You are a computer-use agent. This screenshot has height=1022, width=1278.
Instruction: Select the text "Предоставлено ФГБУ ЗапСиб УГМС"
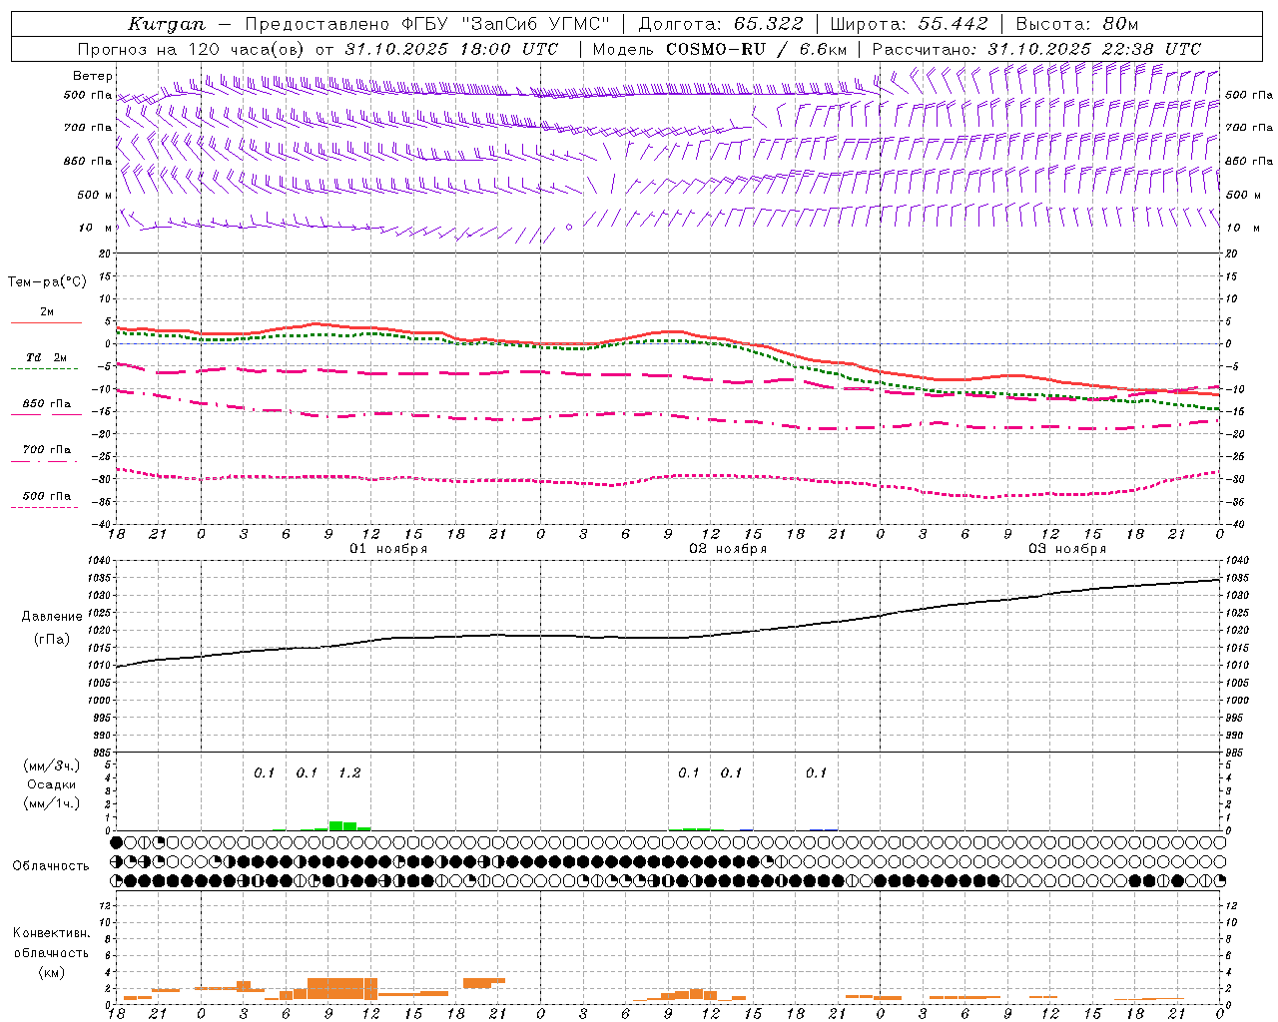[427, 24]
